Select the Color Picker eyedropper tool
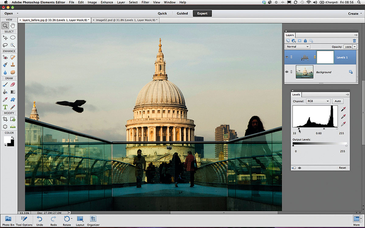The height and width of the screenshot is (228, 365). point(5,99)
